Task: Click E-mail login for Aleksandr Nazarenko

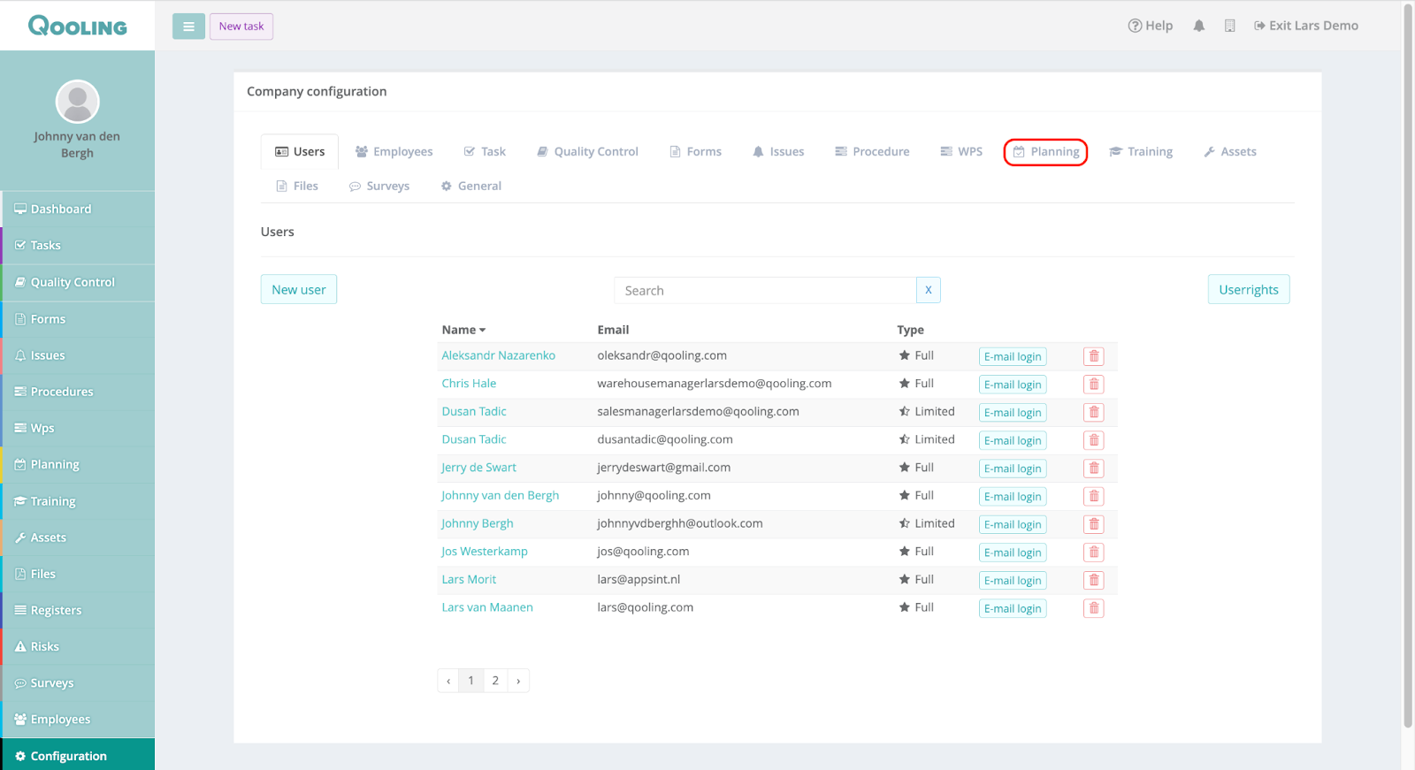Action: 1013,357
